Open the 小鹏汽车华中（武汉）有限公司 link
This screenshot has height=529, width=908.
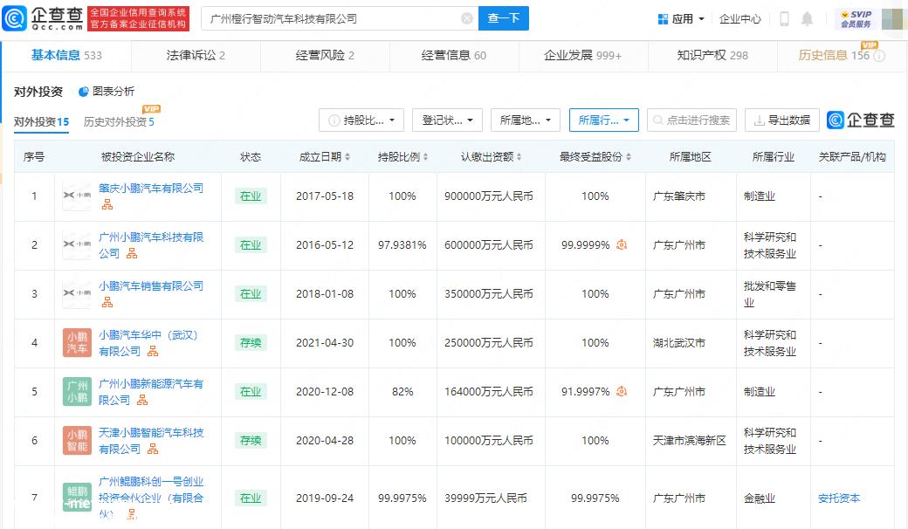148,343
